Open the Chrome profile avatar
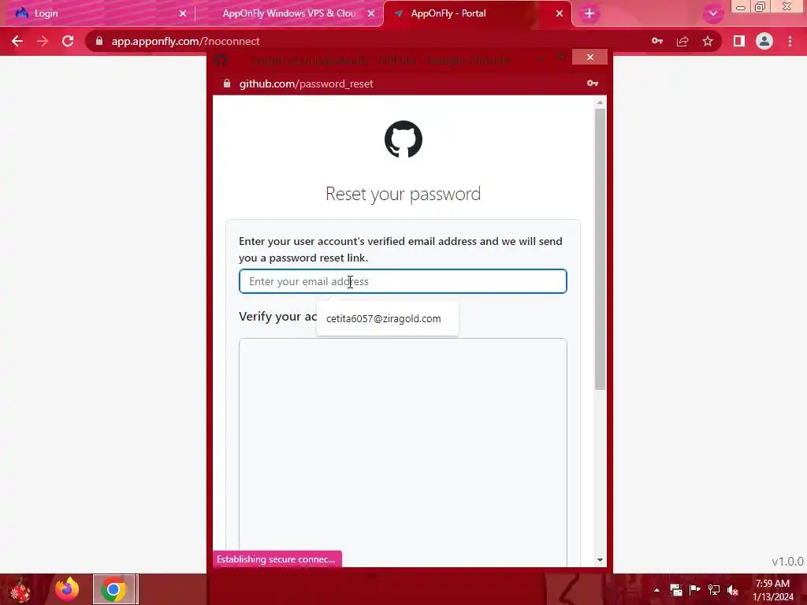 [764, 41]
